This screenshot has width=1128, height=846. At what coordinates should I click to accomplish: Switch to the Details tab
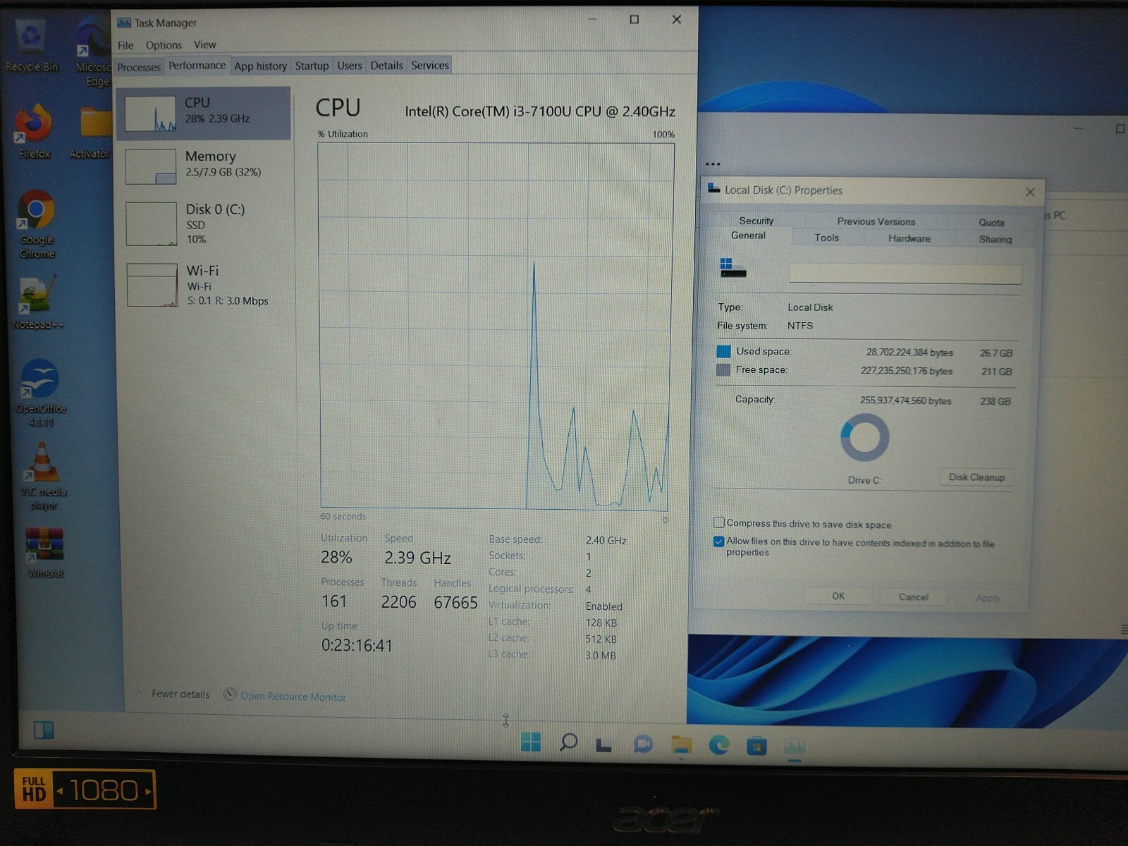tap(386, 66)
